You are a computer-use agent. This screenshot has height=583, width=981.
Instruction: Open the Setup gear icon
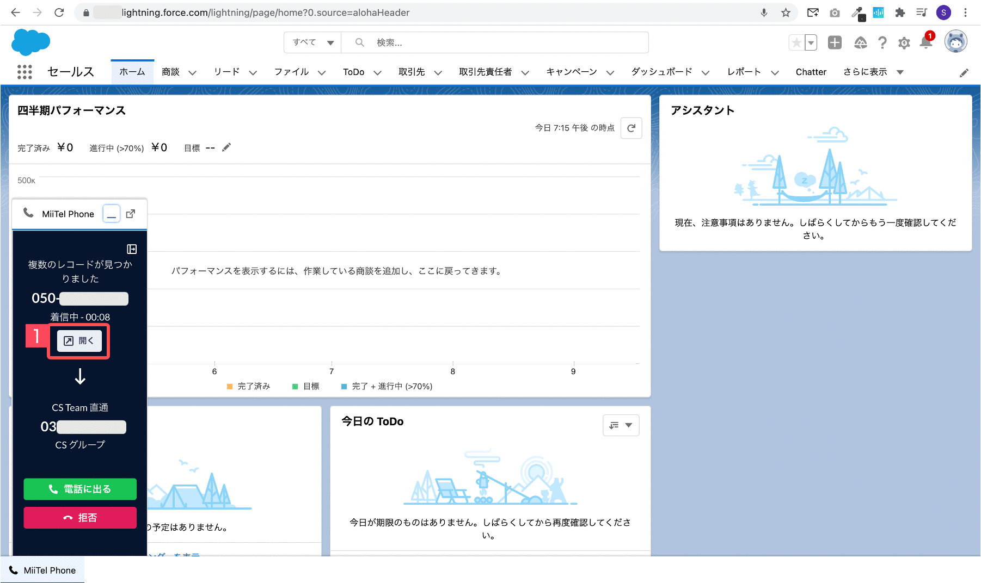(904, 42)
